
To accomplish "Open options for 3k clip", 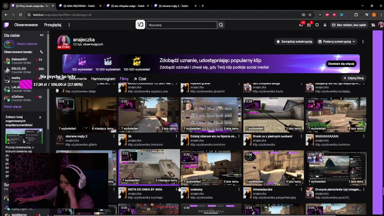I will pos(176,136).
